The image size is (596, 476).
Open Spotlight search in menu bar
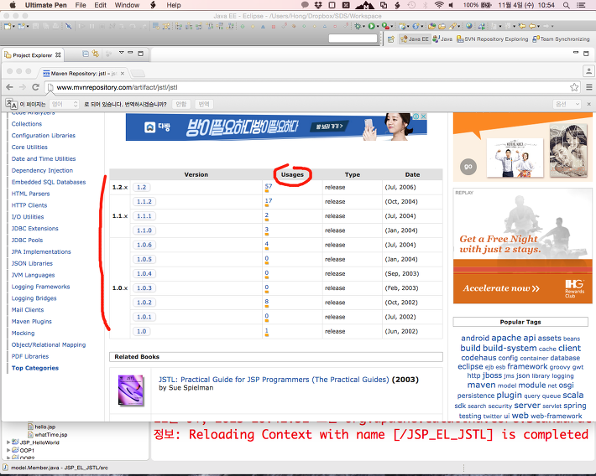pos(567,5)
